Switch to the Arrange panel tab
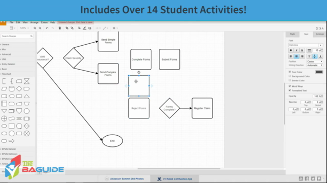 [x=320, y=34]
